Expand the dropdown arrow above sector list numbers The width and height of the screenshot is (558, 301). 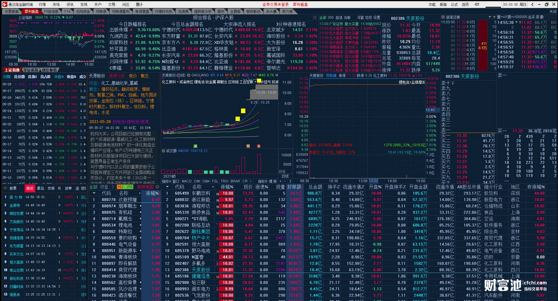(x=94, y=193)
